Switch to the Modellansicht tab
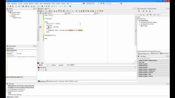 [155, 54]
